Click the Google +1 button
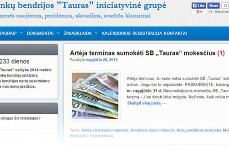Screen dimensions: 229x151 199,12
